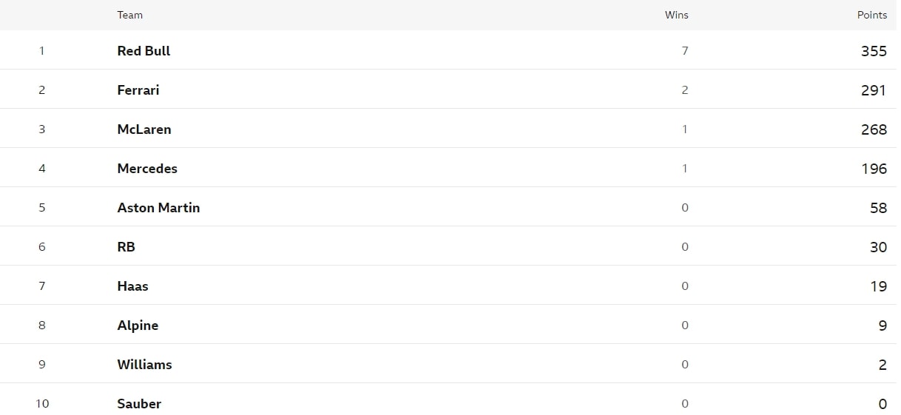Click Red Bull's 355 points value
The image size is (901, 415).
click(874, 51)
